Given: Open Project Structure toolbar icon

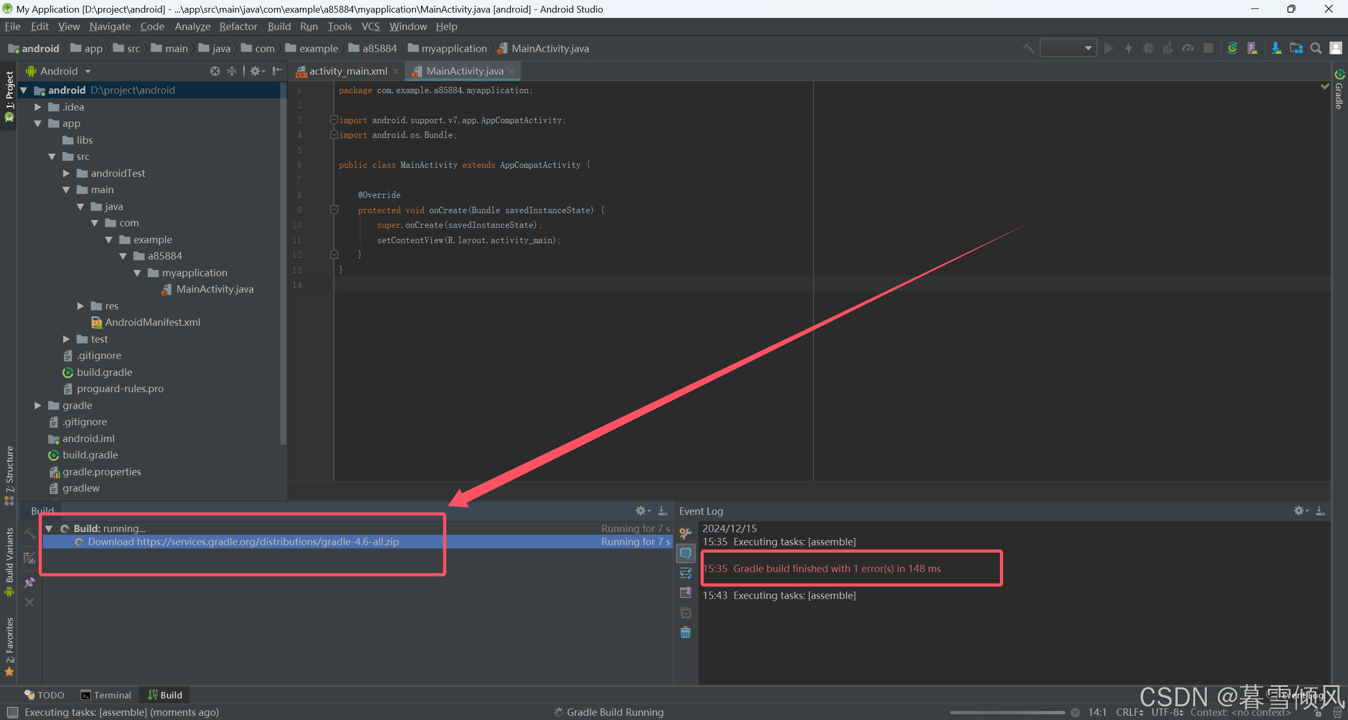Looking at the screenshot, I should 1296,48.
